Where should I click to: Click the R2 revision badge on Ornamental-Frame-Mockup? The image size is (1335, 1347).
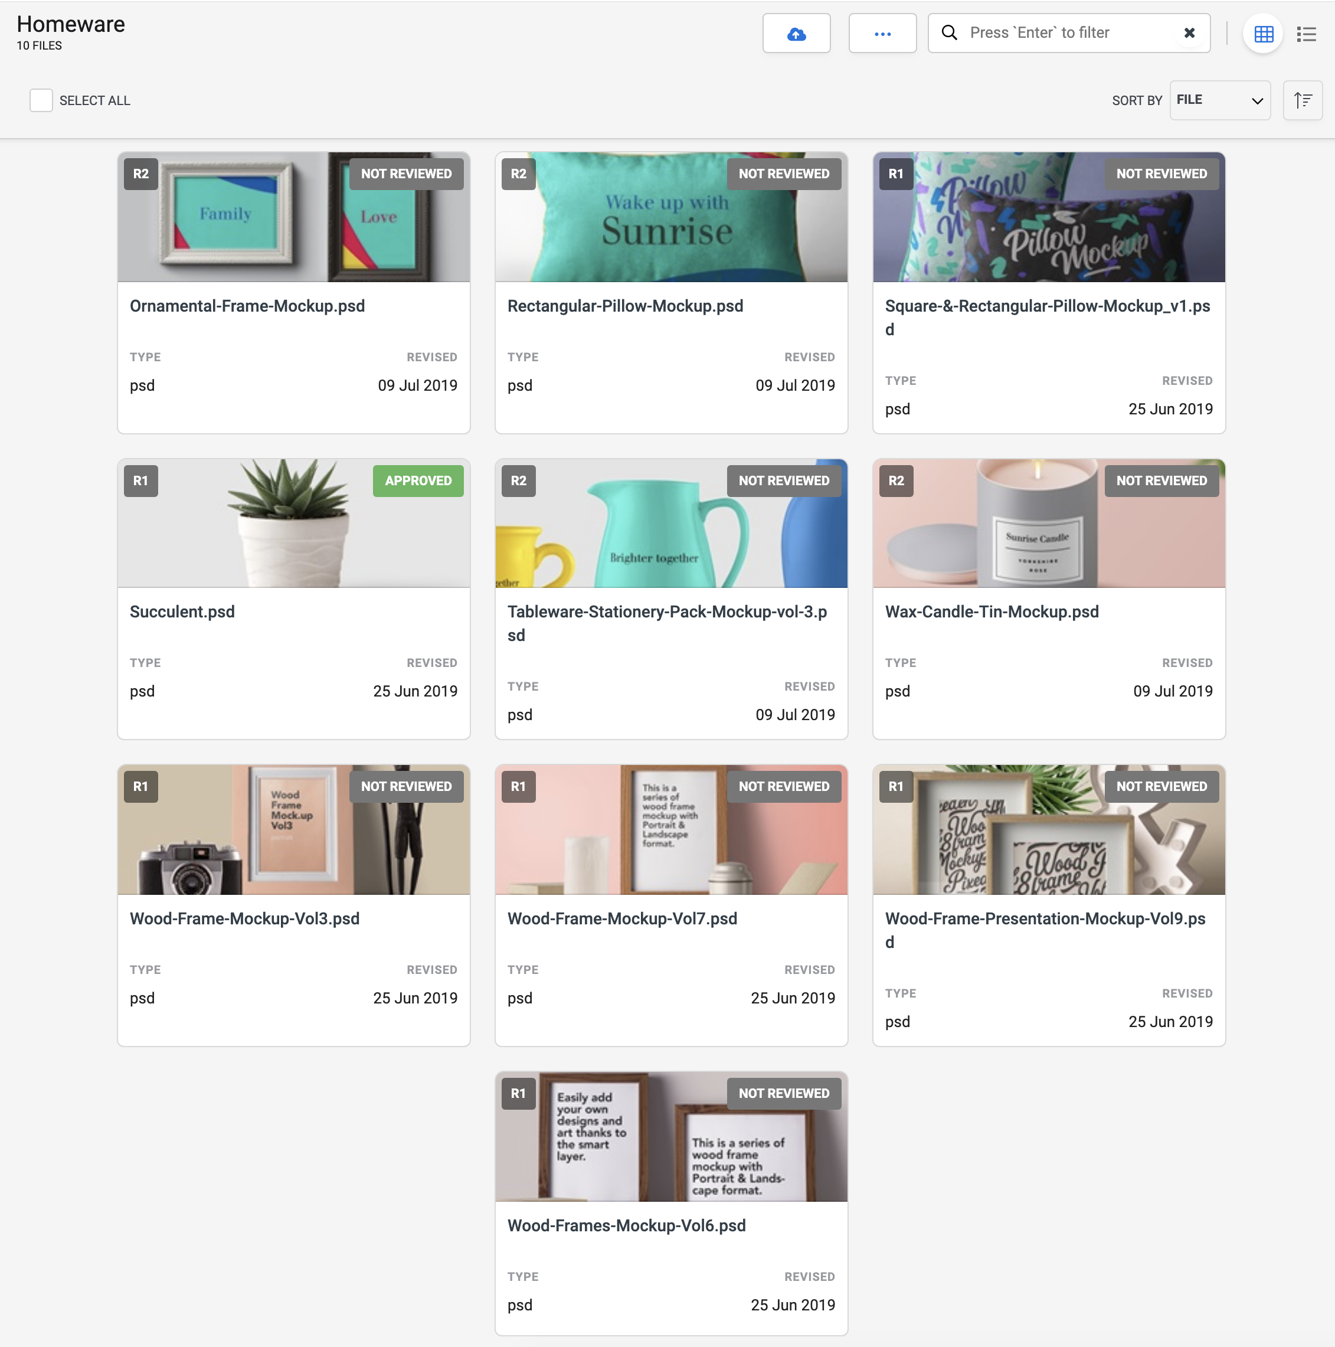[x=141, y=174]
